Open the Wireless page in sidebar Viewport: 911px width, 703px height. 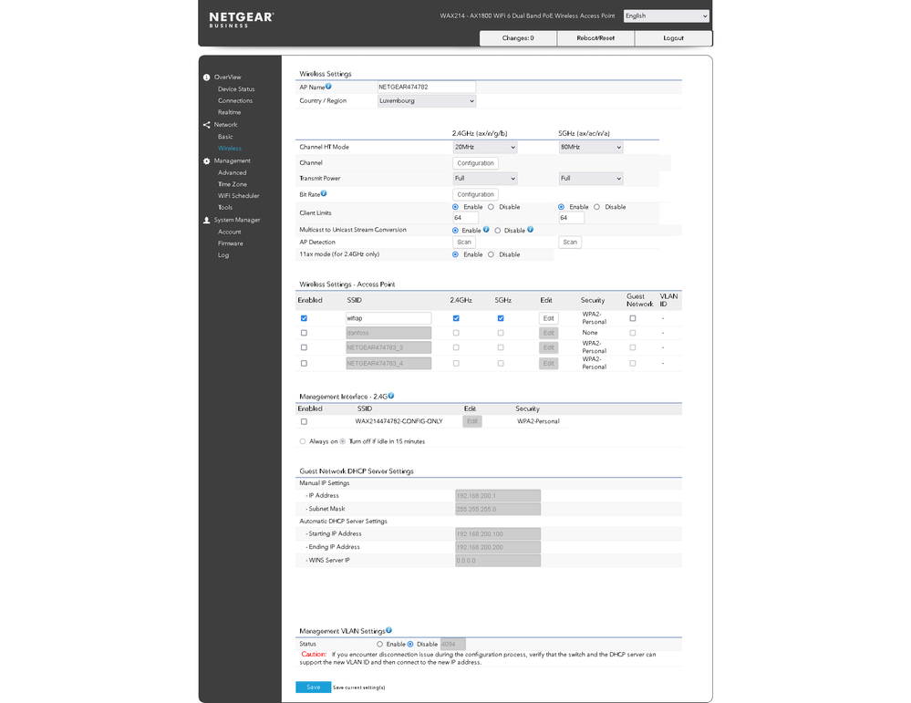pyautogui.click(x=230, y=149)
